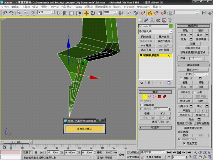Click the green object color swatch
The height and width of the screenshot is (160, 213).
click(x=171, y=26)
